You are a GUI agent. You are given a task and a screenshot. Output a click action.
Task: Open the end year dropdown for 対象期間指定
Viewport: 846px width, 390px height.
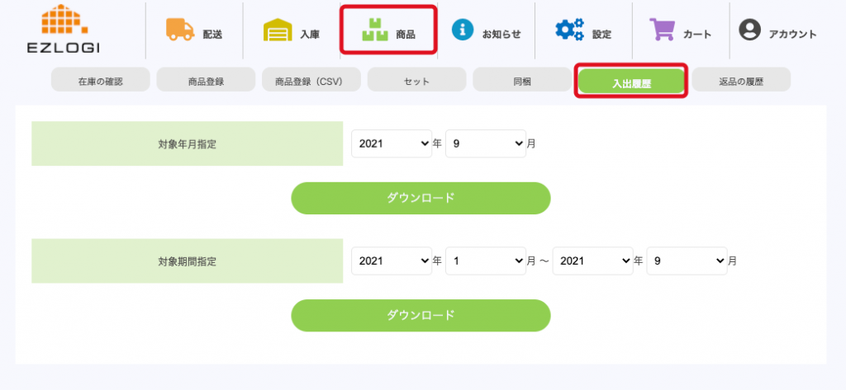point(592,261)
